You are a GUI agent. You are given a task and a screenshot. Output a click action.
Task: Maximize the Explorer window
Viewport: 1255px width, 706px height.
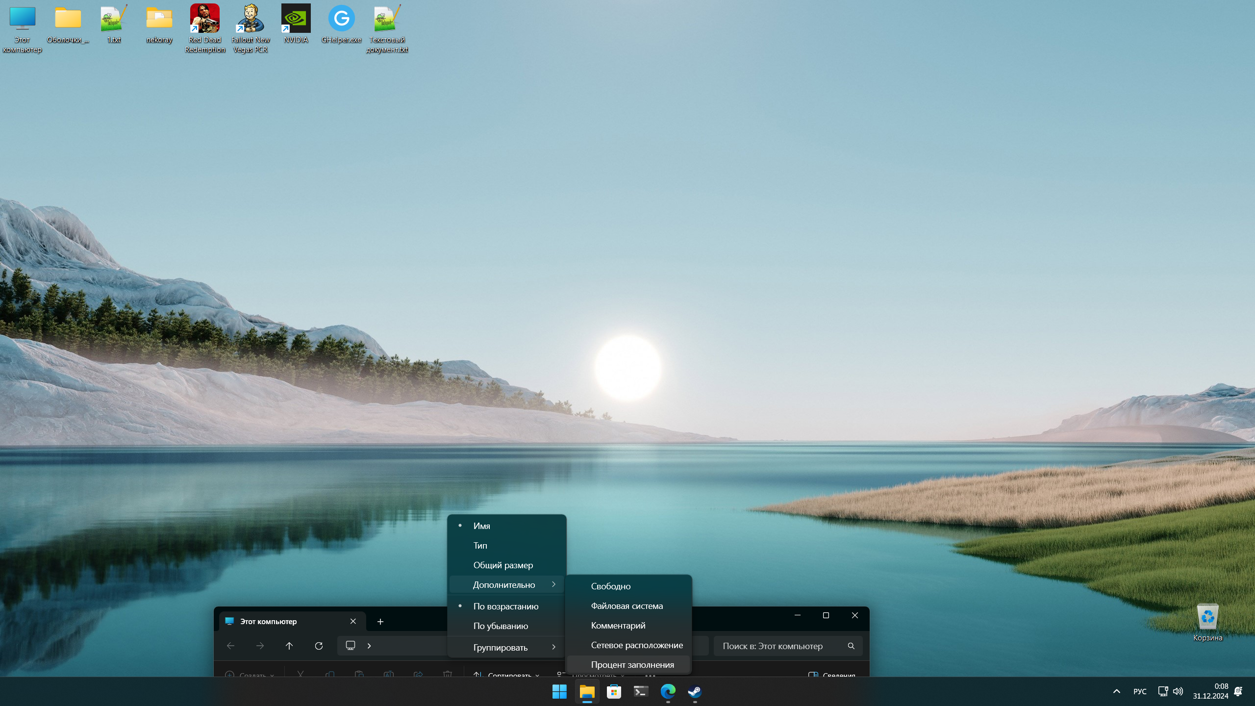click(826, 615)
